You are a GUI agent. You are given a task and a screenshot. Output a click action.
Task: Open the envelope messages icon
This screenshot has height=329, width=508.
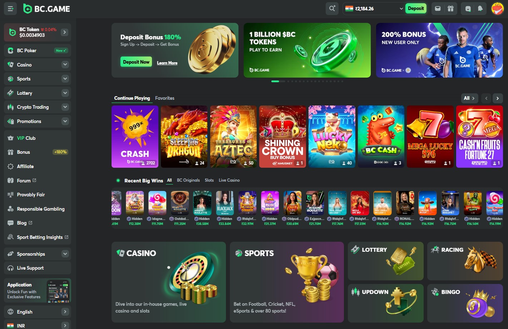(x=438, y=9)
